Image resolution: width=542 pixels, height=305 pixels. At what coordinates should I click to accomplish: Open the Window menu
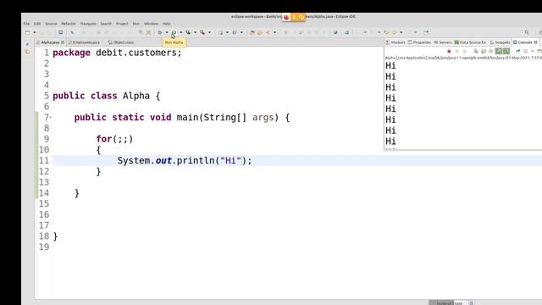click(x=151, y=24)
